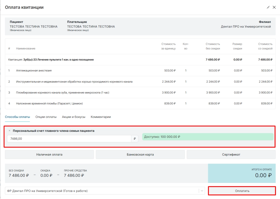Click the Доступно: 100 000.00 ₽ balance bar

[208, 137]
